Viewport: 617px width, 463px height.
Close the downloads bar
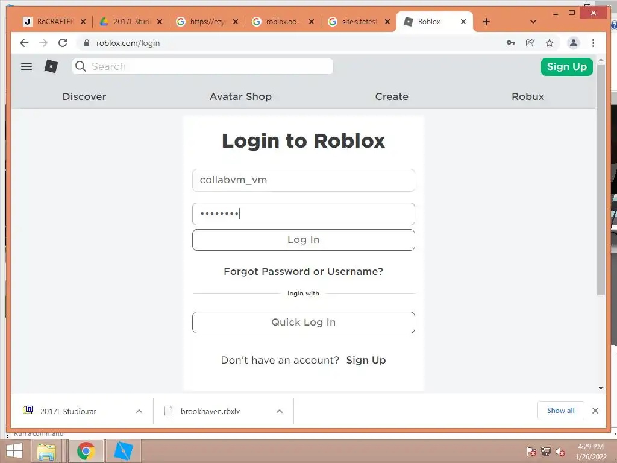click(x=595, y=411)
